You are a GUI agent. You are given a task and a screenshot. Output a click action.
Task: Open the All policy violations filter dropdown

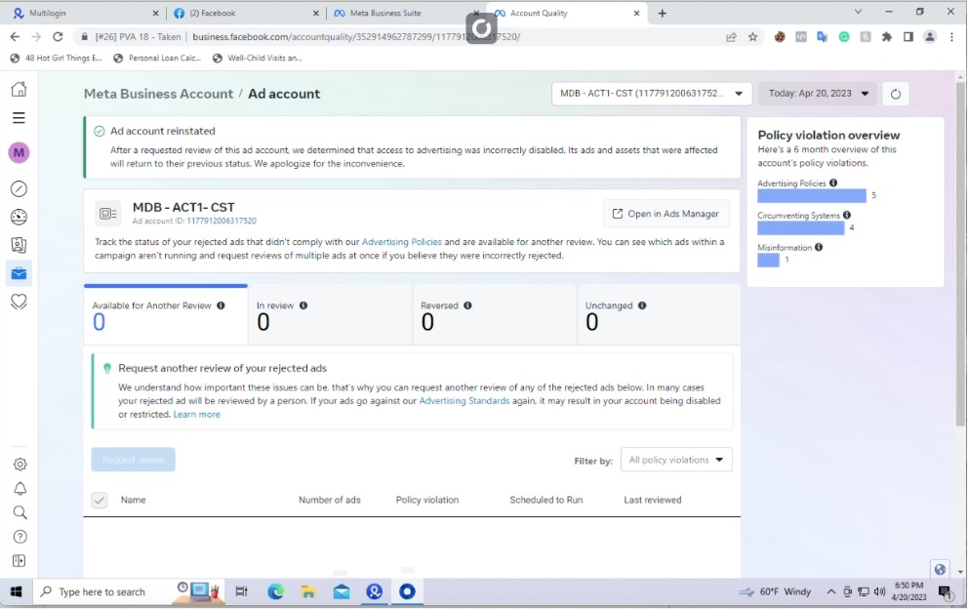click(x=676, y=460)
